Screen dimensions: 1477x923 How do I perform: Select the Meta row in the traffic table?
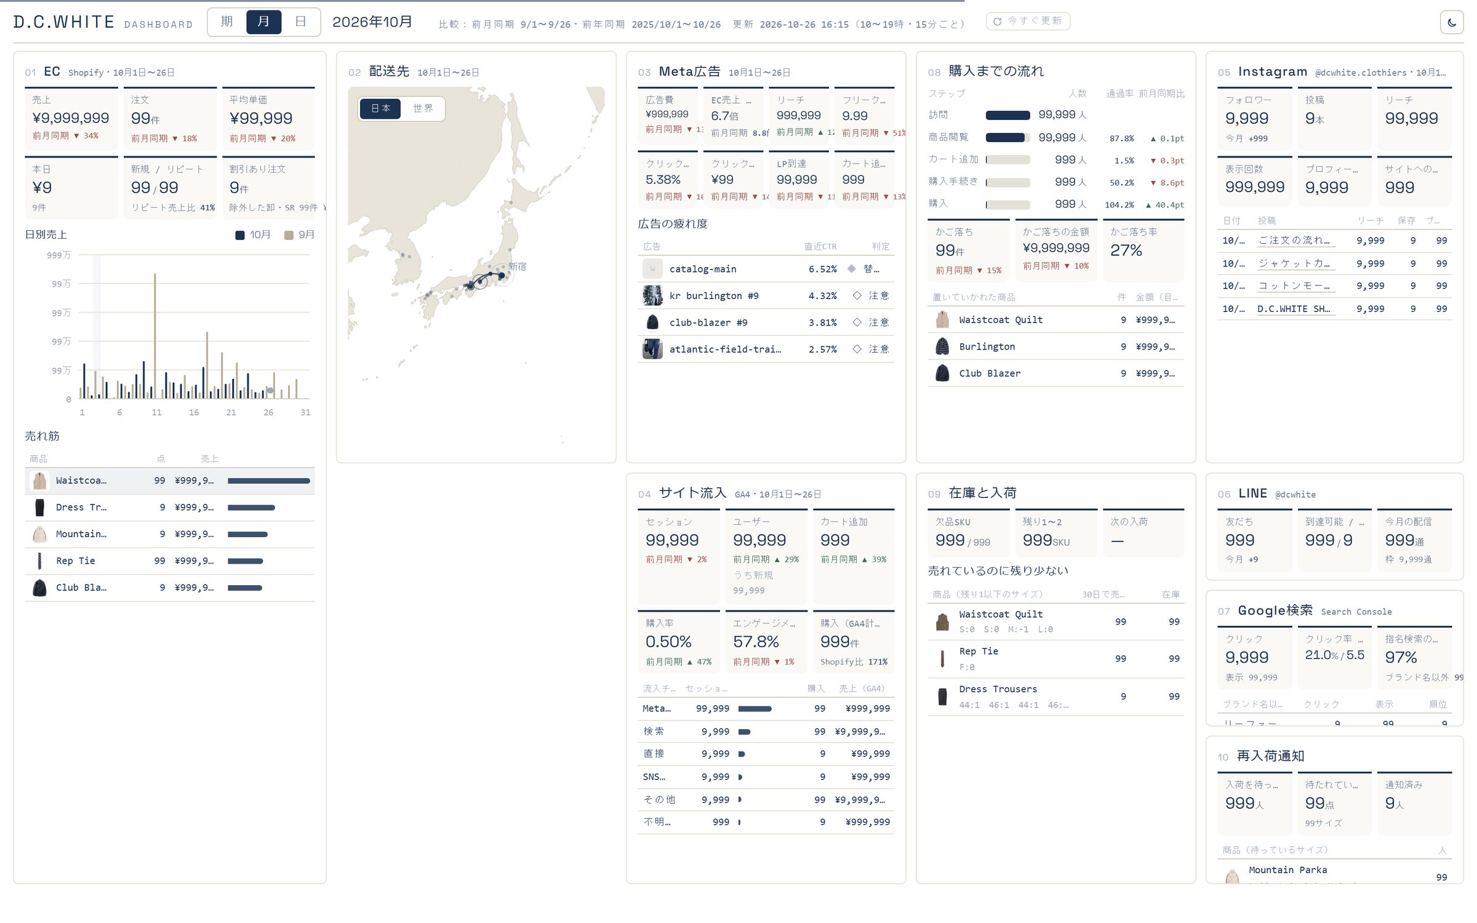point(766,709)
